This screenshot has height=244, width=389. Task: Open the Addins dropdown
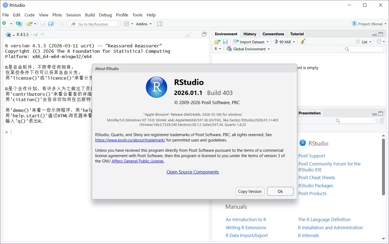[x=144, y=24]
